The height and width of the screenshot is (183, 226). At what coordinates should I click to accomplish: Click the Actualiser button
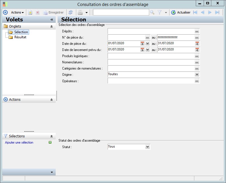pyautogui.click(x=181, y=12)
